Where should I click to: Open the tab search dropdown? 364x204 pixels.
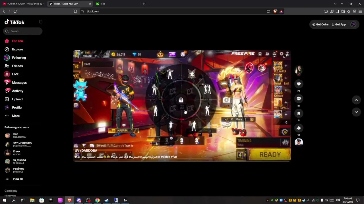click(335, 4)
